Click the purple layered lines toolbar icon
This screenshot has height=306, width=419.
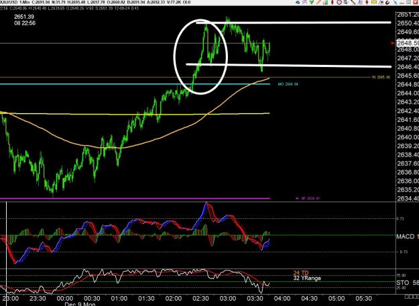point(304,2)
